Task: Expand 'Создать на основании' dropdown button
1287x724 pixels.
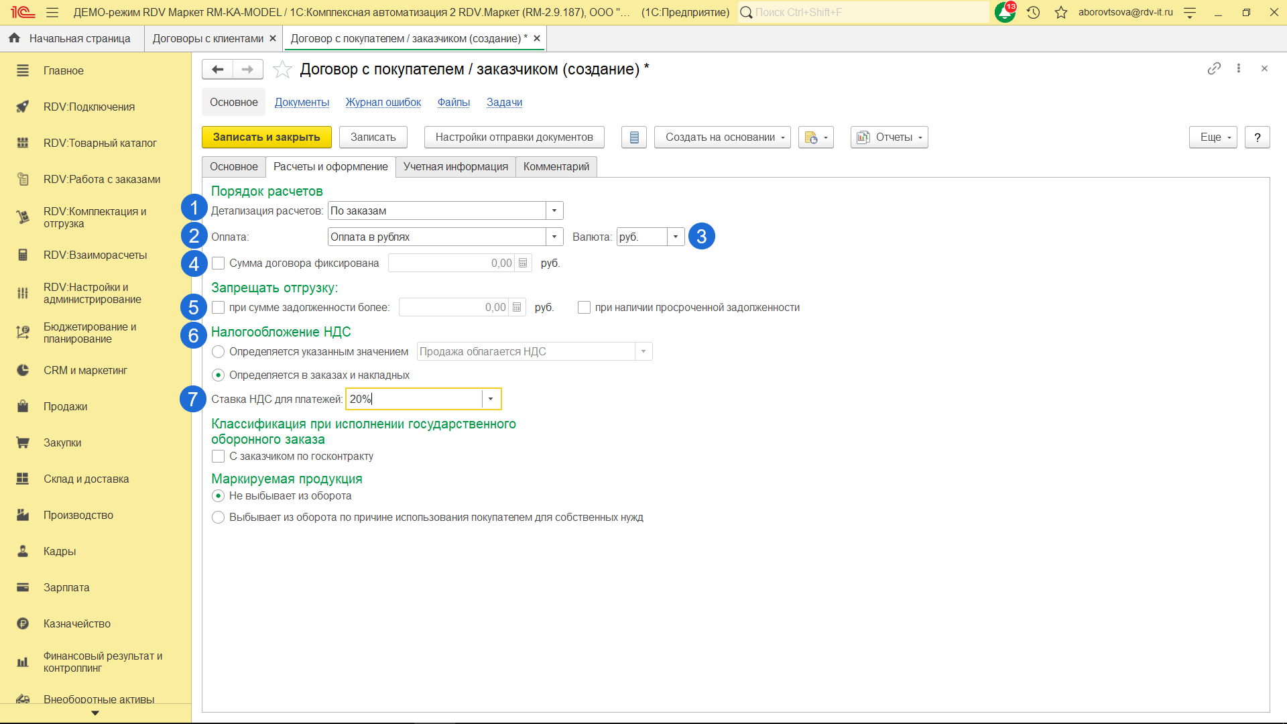Action: 722,137
